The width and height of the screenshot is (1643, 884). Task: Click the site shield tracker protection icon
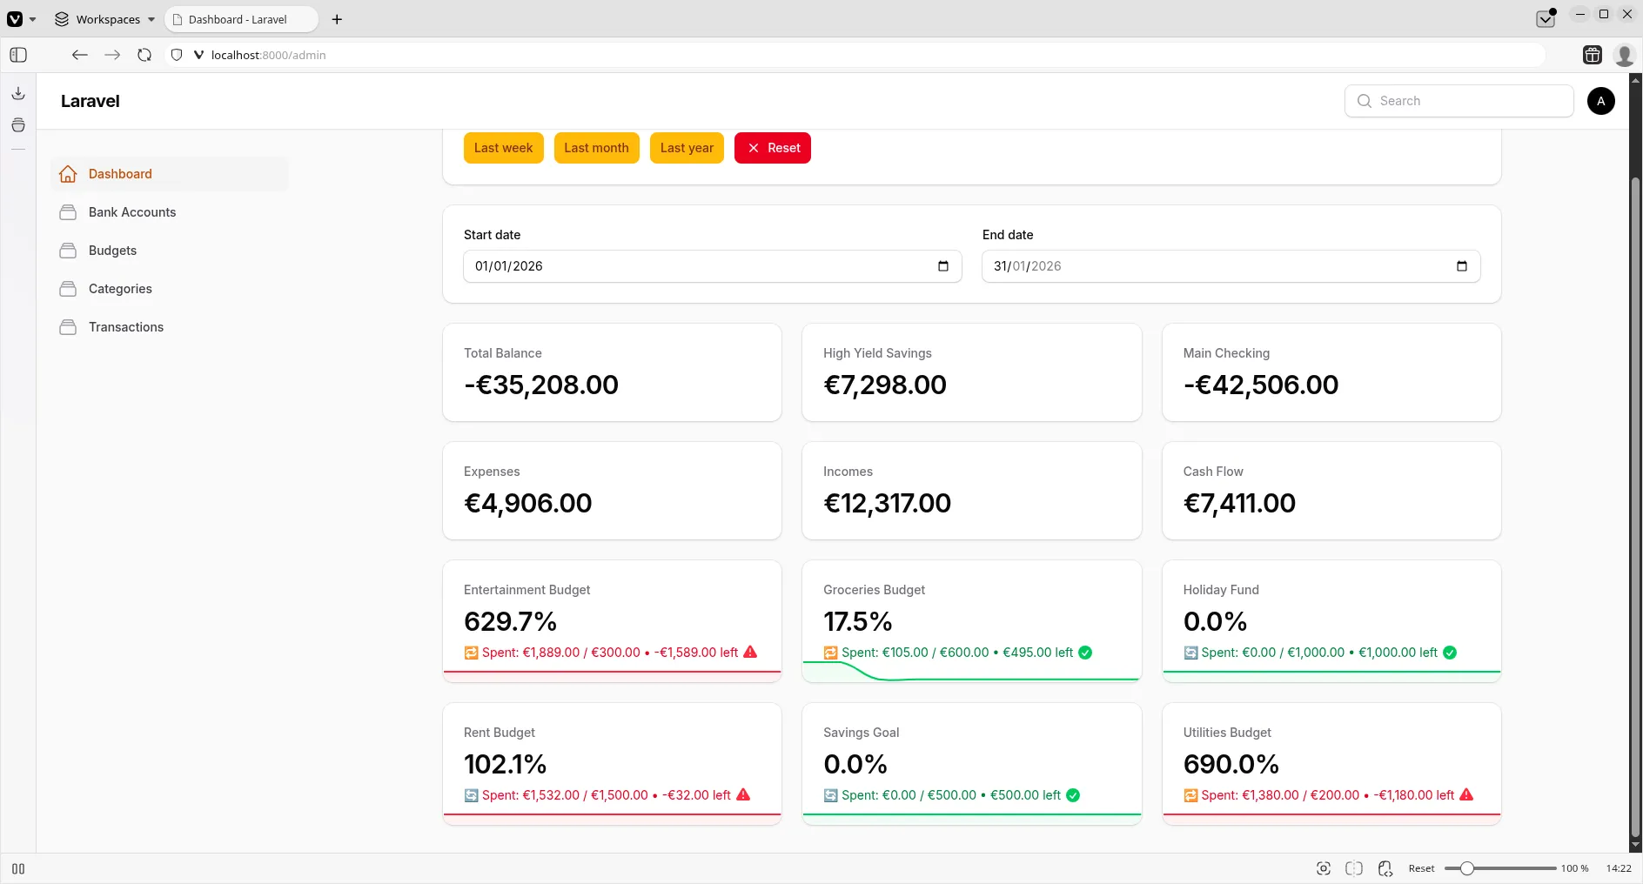[177, 55]
